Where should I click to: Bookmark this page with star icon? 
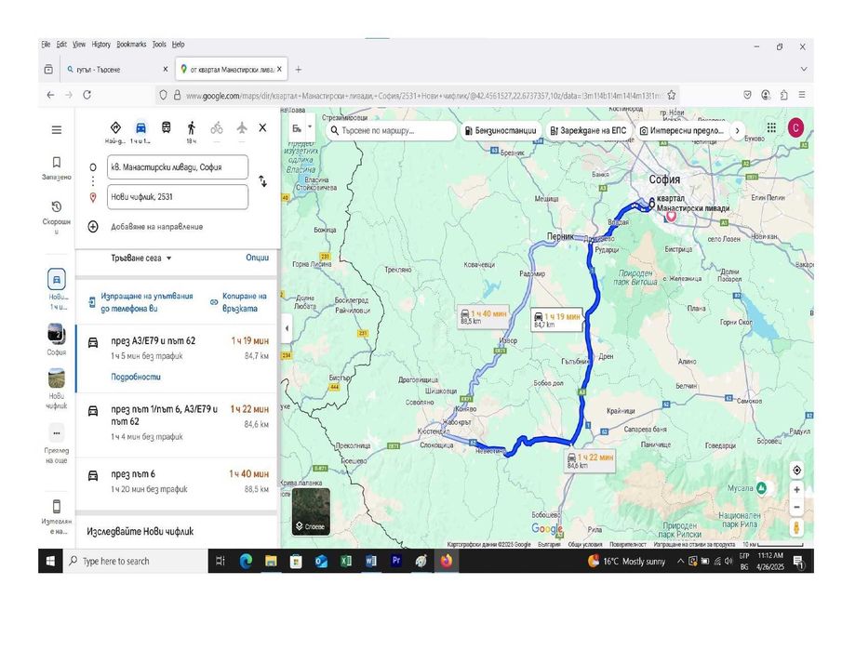click(x=671, y=95)
